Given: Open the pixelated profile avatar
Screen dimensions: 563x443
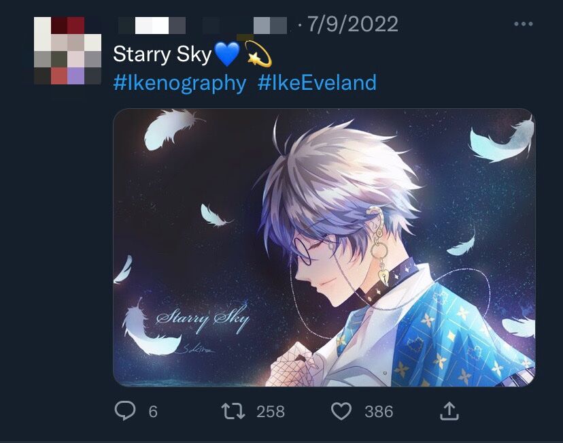Looking at the screenshot, I should pyautogui.click(x=67, y=50).
